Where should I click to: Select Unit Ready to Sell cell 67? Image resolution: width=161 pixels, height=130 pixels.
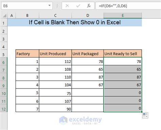(123, 85)
